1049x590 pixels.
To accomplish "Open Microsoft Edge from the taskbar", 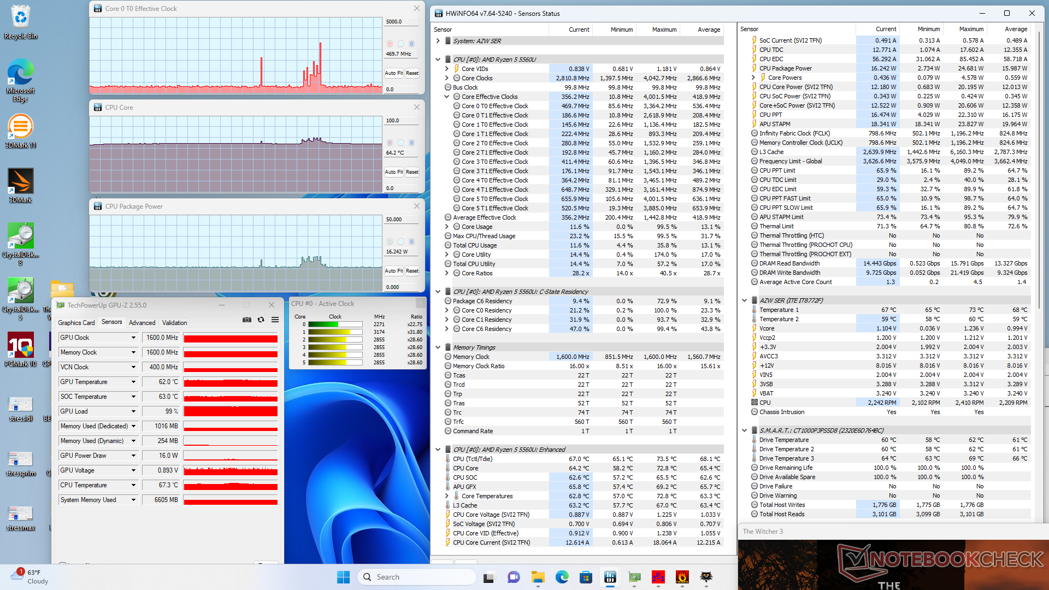I will pyautogui.click(x=562, y=577).
